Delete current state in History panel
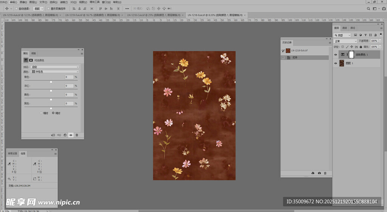 coord(325,173)
